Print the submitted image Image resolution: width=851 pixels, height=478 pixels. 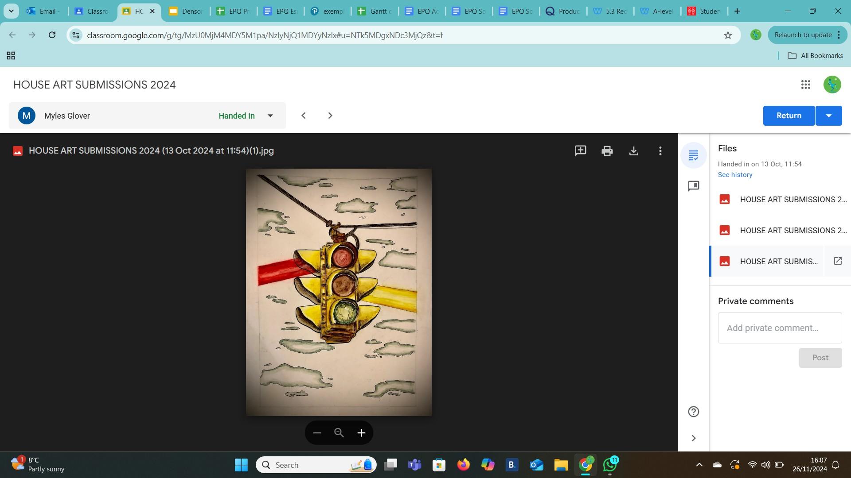point(607,151)
